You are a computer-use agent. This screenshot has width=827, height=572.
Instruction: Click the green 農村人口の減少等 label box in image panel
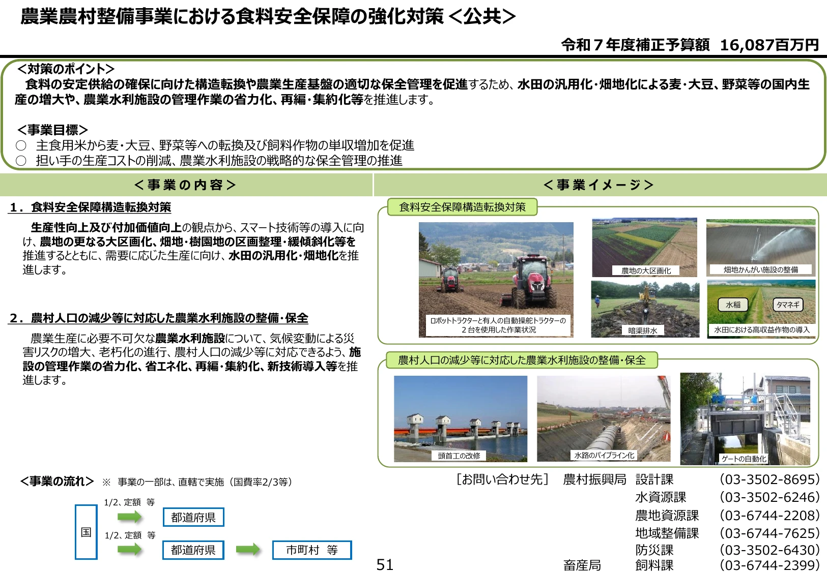coord(522,360)
